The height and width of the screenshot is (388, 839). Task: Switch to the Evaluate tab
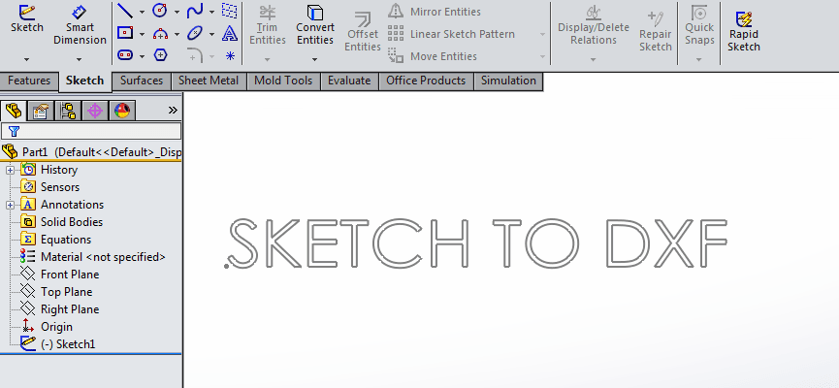(348, 81)
